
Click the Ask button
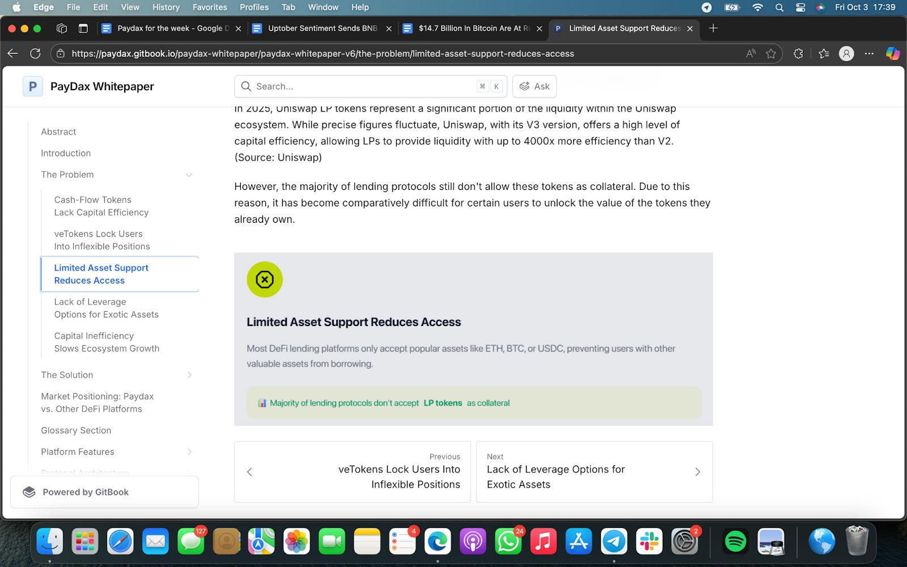coord(535,86)
